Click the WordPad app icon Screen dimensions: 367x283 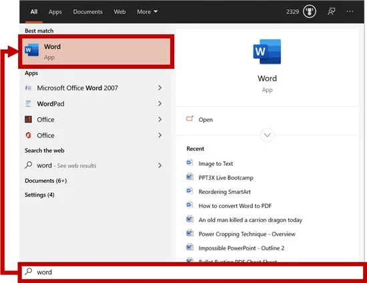point(28,104)
